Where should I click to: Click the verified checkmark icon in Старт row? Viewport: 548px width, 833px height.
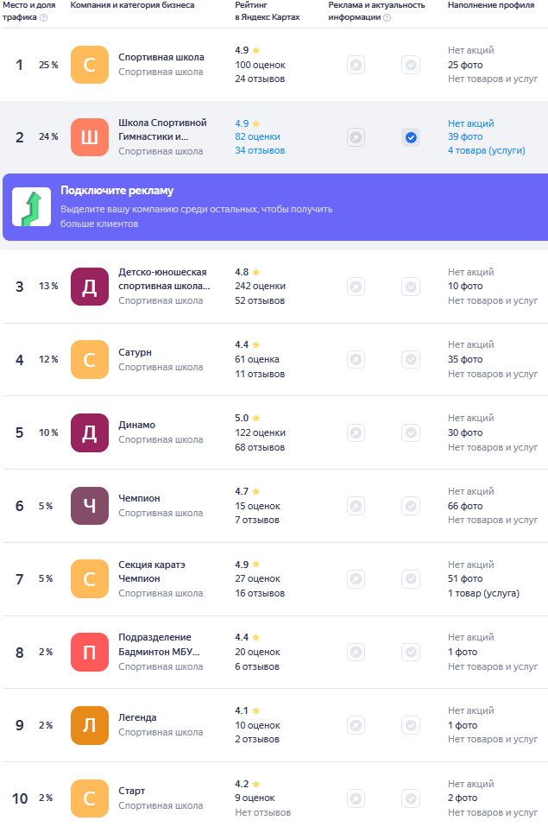411,798
